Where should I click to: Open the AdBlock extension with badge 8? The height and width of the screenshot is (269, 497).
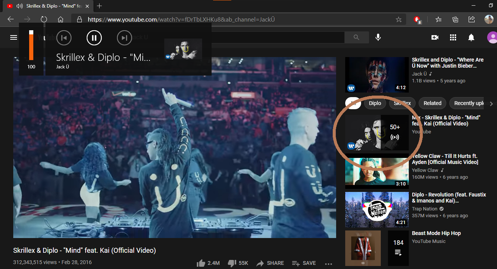click(418, 20)
